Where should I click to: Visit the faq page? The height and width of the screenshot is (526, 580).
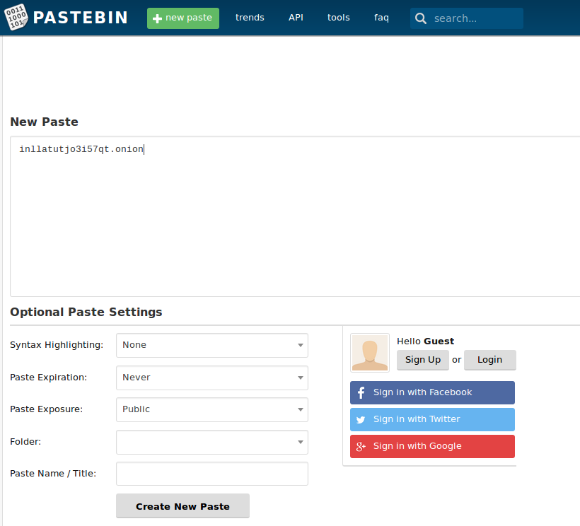(x=381, y=18)
